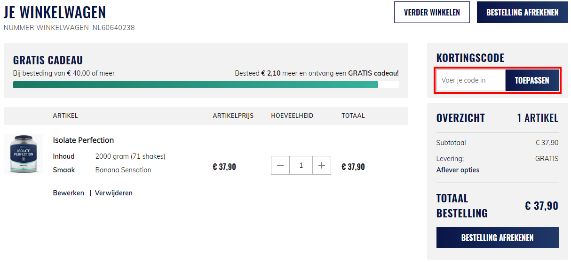The image size is (571, 262).
Task: Open the Isolate Perfection product title
Action: [x=83, y=140]
